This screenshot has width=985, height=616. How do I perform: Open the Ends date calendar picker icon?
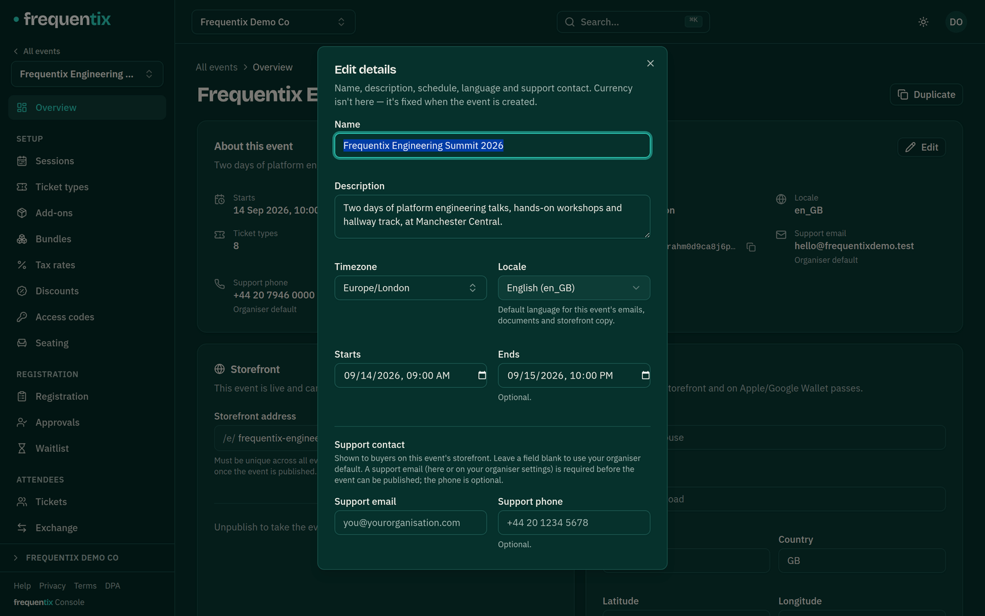pyautogui.click(x=646, y=375)
